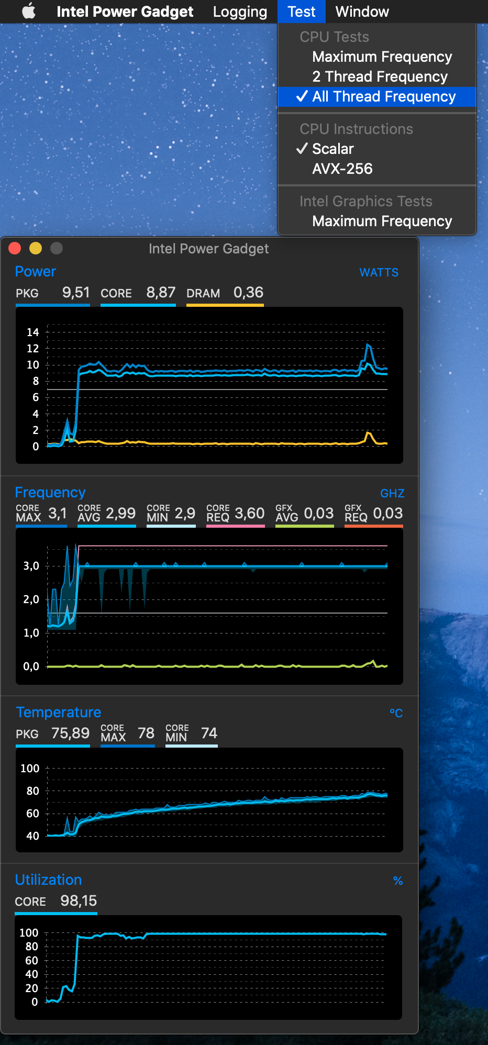
Task: Select the AVX-256 instruction option
Action: [377, 169]
